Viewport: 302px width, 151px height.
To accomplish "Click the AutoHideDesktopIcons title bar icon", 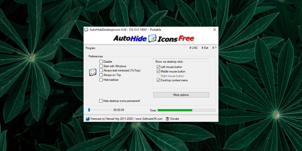I will (x=86, y=29).
